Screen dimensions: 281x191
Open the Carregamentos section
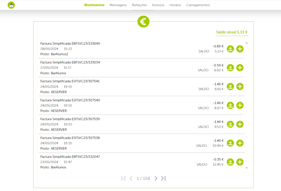198,5
